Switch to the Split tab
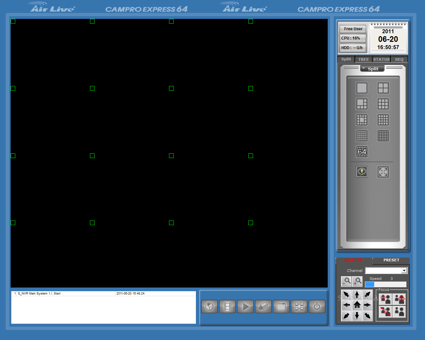Screen dimensions: 425x340 click(x=346, y=59)
